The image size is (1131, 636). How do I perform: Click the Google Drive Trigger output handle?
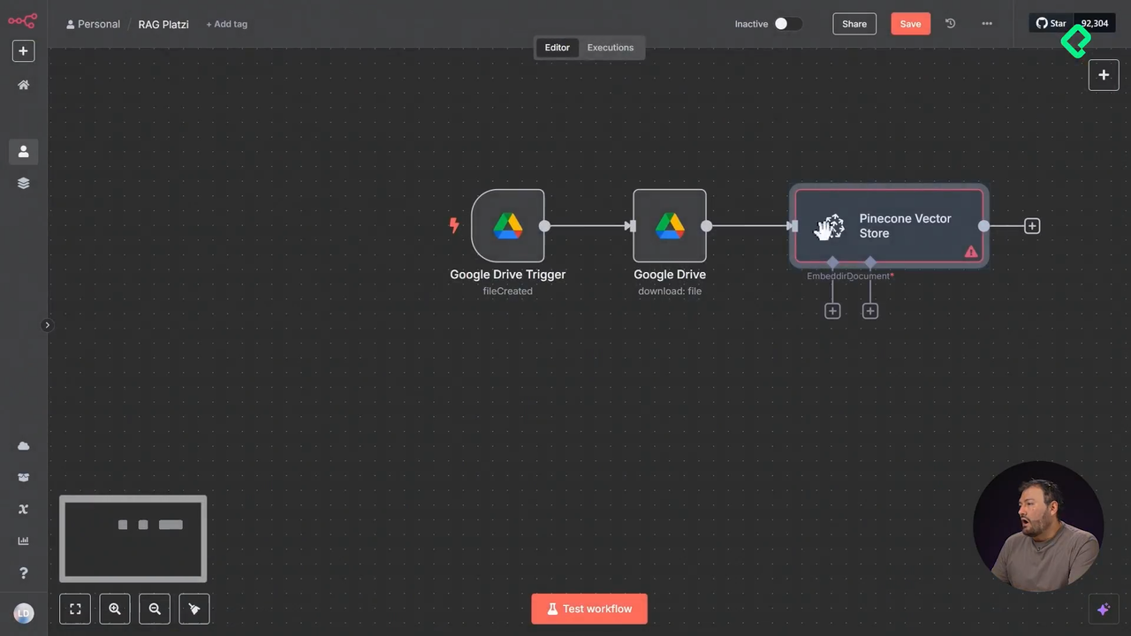[544, 226]
